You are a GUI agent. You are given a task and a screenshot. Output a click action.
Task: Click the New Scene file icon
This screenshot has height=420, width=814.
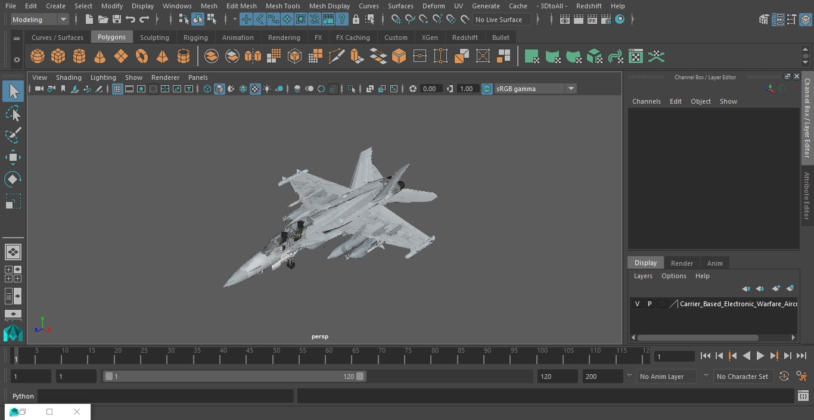tap(89, 20)
